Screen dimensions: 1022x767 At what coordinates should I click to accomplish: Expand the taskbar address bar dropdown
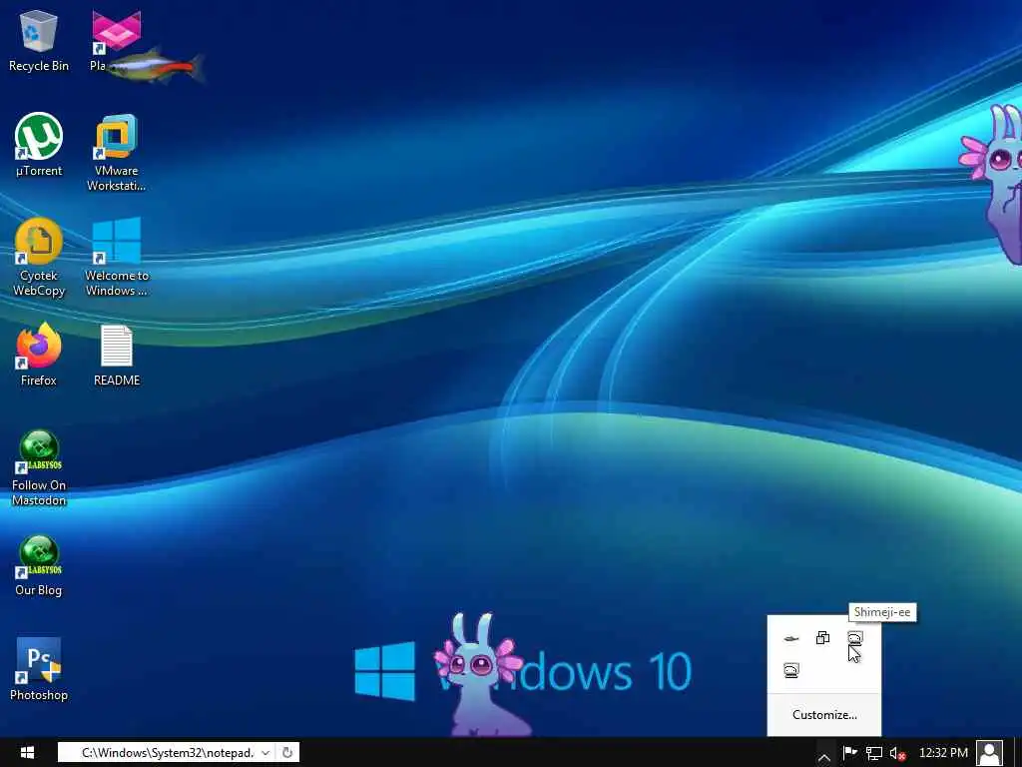pos(265,753)
